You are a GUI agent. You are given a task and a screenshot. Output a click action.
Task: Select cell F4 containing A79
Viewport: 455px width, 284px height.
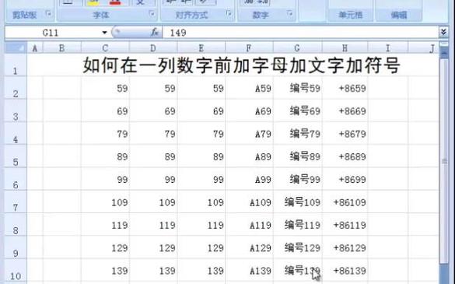[x=249, y=134]
